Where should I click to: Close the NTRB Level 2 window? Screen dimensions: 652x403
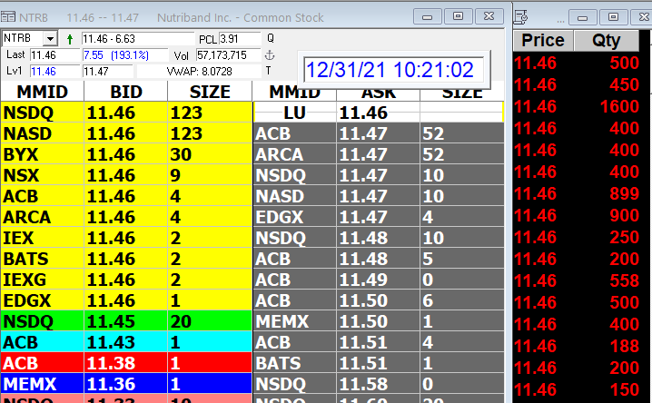(489, 16)
